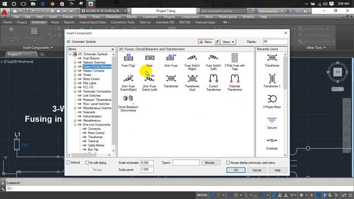The width and height of the screenshot is (354, 199).
Task: Click the Type it input field
Action: click(x=186, y=163)
